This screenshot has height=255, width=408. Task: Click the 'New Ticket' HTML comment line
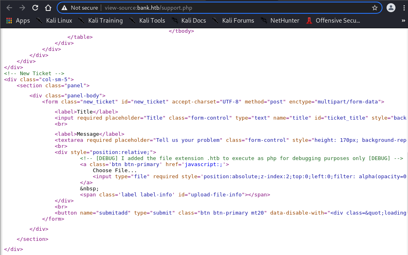click(34, 73)
